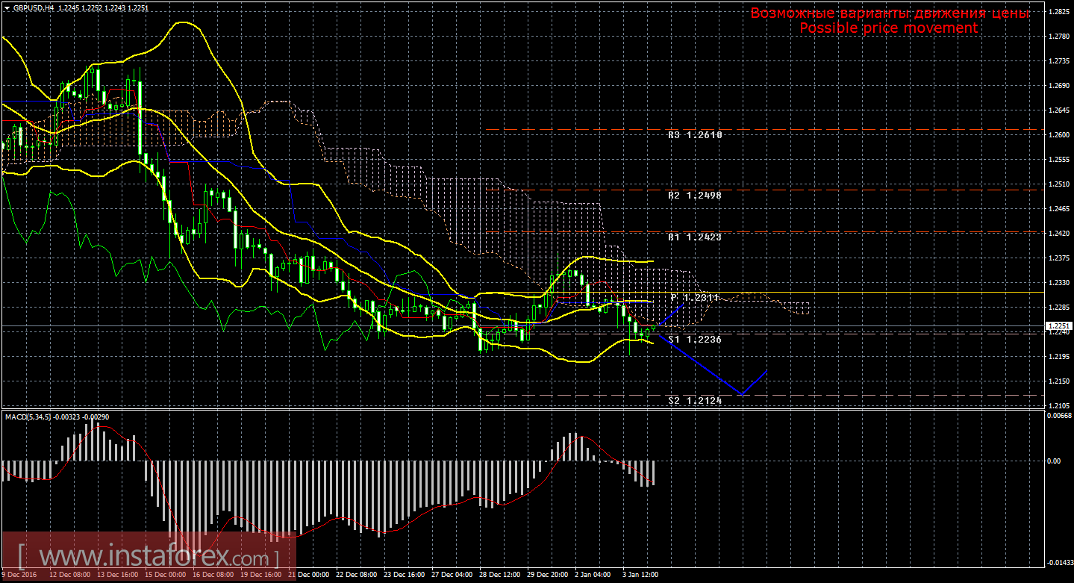This screenshot has width=1074, height=583.
Task: Click the P 1.2311 pivot label
Action: [694, 297]
